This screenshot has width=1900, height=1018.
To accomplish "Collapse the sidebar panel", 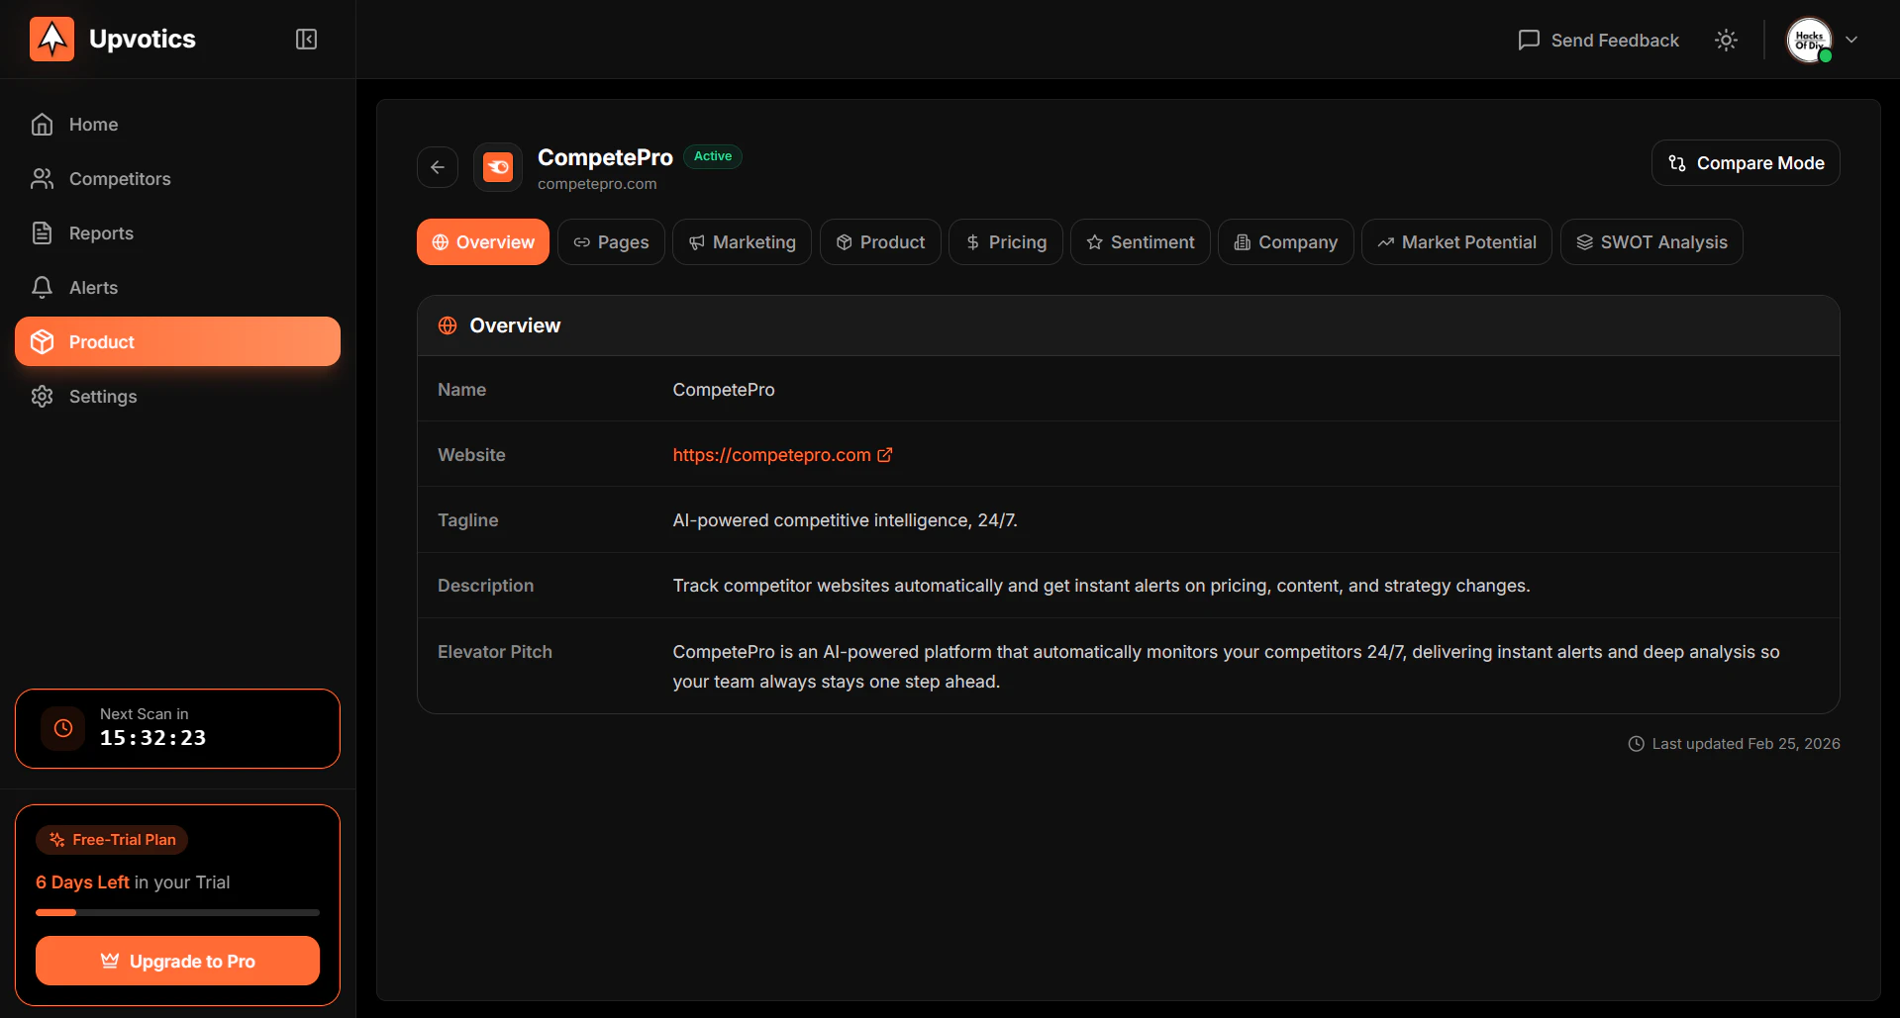I will click(306, 39).
